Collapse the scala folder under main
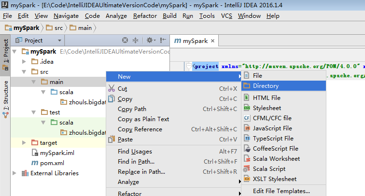 click(x=43, y=92)
